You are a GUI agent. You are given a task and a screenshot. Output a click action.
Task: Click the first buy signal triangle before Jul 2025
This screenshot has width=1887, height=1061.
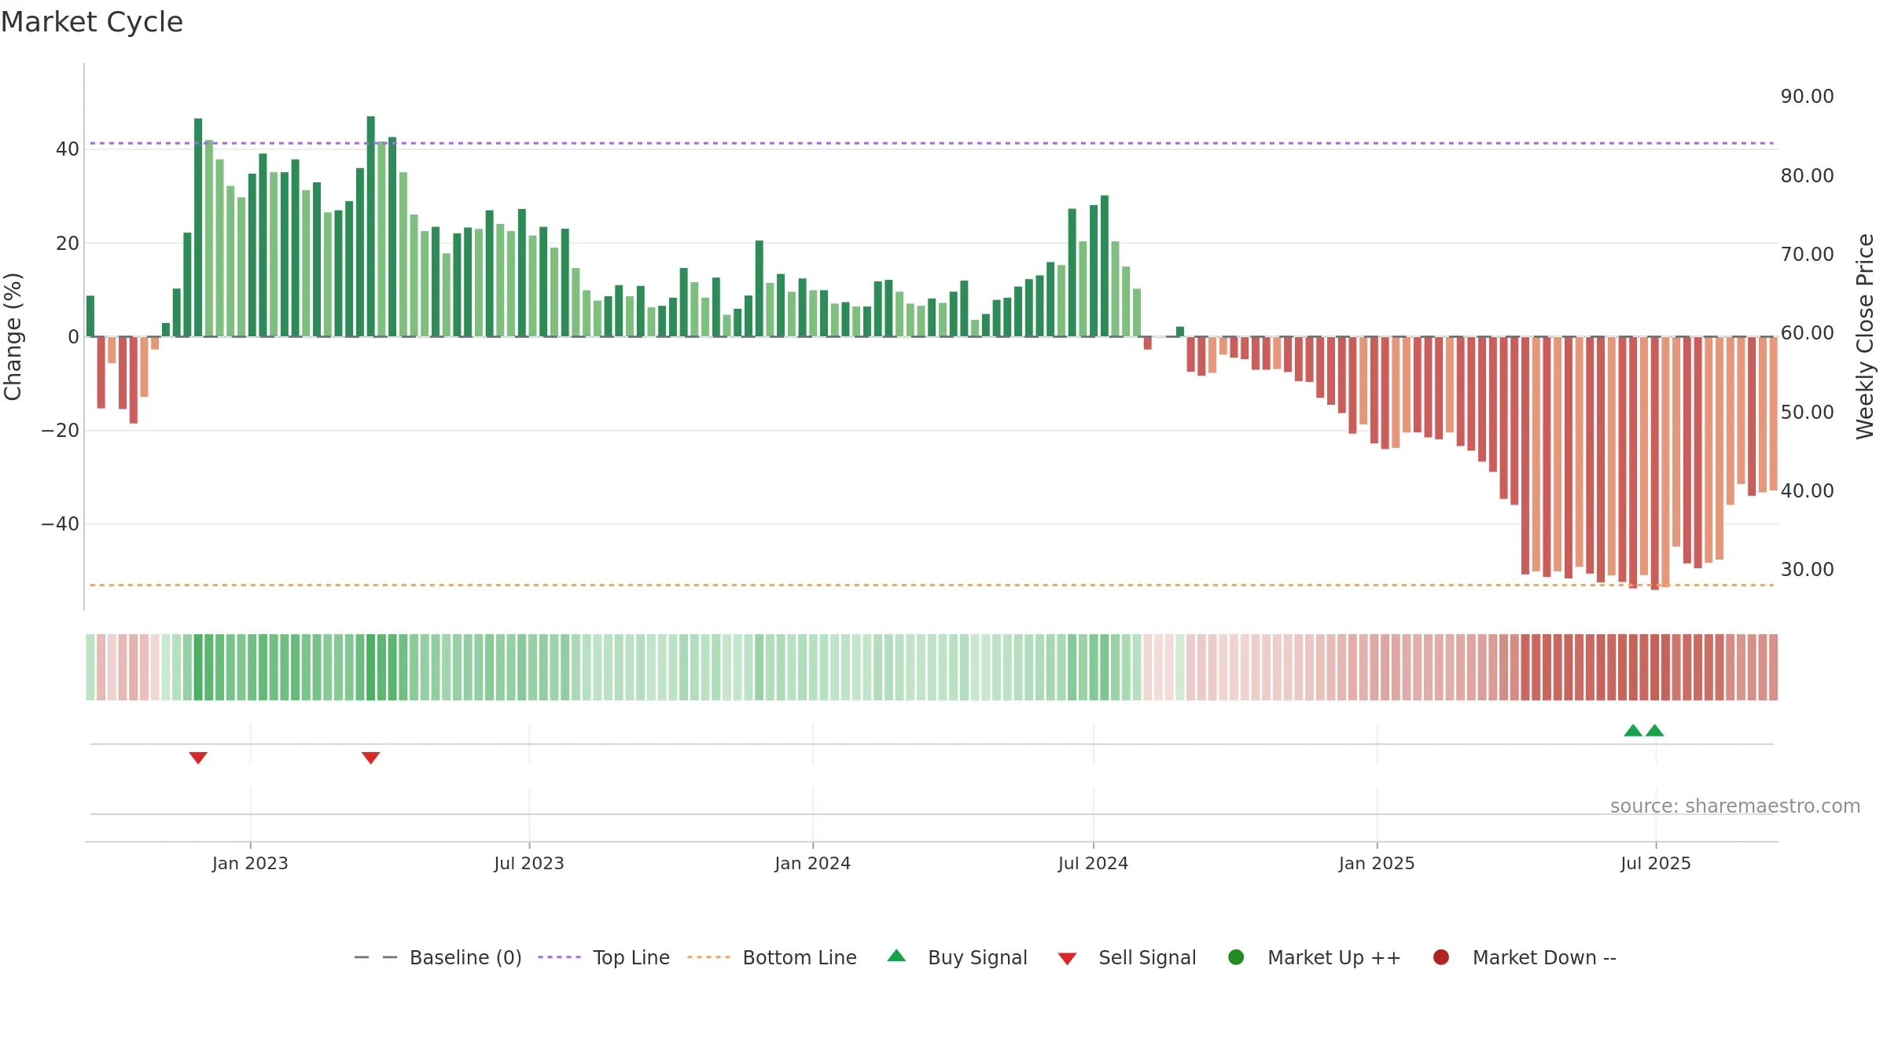(1633, 730)
